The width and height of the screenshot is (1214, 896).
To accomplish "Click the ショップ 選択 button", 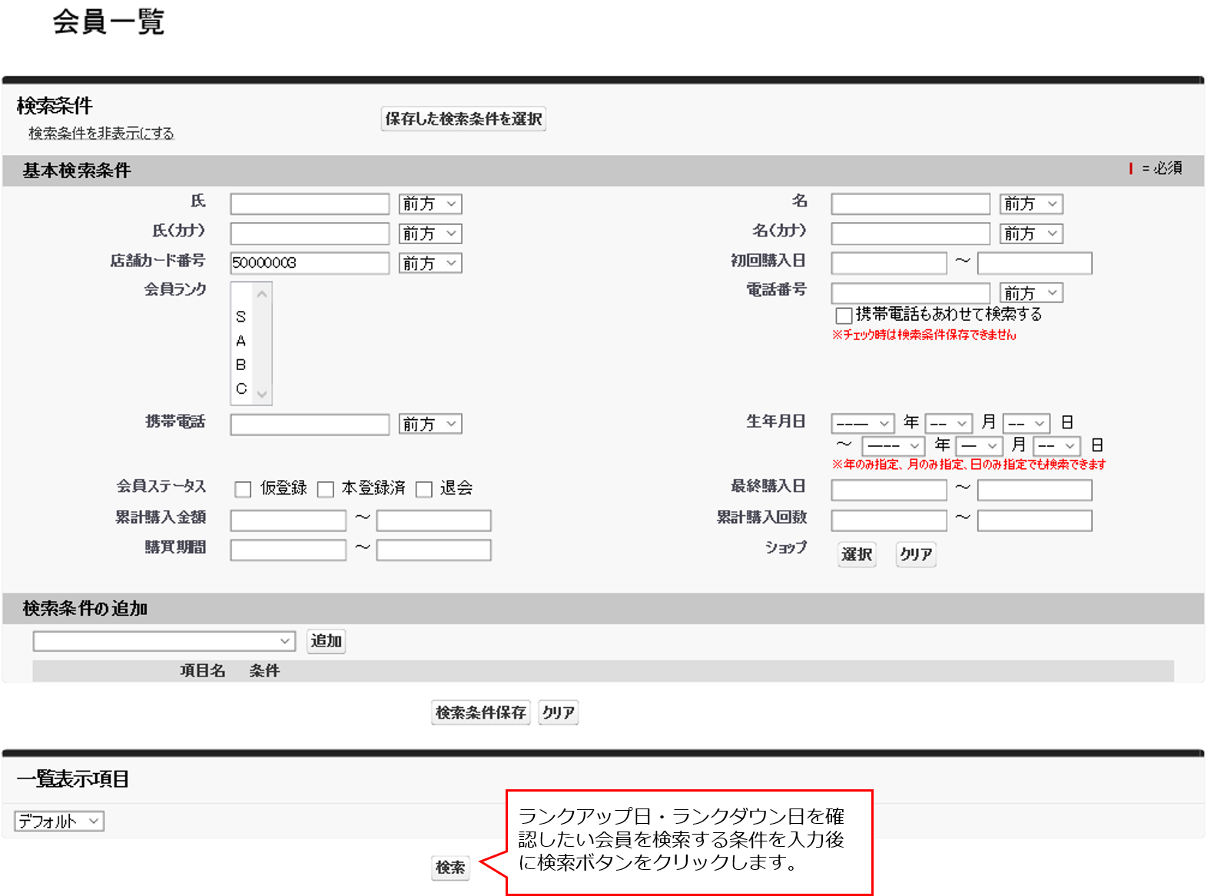I will click(x=856, y=554).
